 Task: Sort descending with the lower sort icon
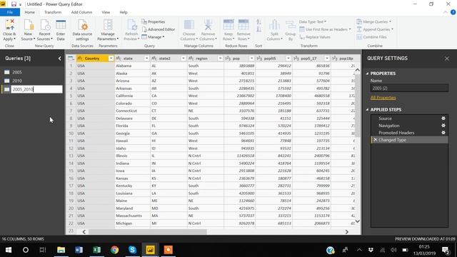click(x=258, y=29)
